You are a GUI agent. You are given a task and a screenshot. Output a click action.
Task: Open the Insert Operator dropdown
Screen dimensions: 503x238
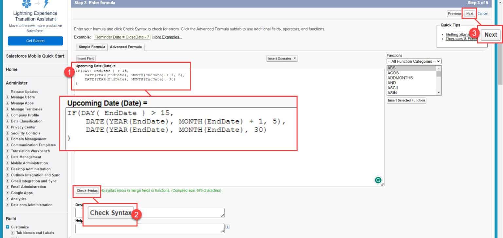pos(282,58)
